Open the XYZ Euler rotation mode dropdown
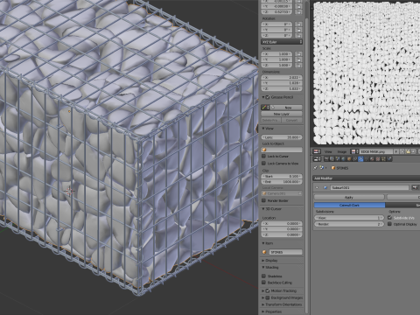Image resolution: width=420 pixels, height=315 pixels. point(282,42)
